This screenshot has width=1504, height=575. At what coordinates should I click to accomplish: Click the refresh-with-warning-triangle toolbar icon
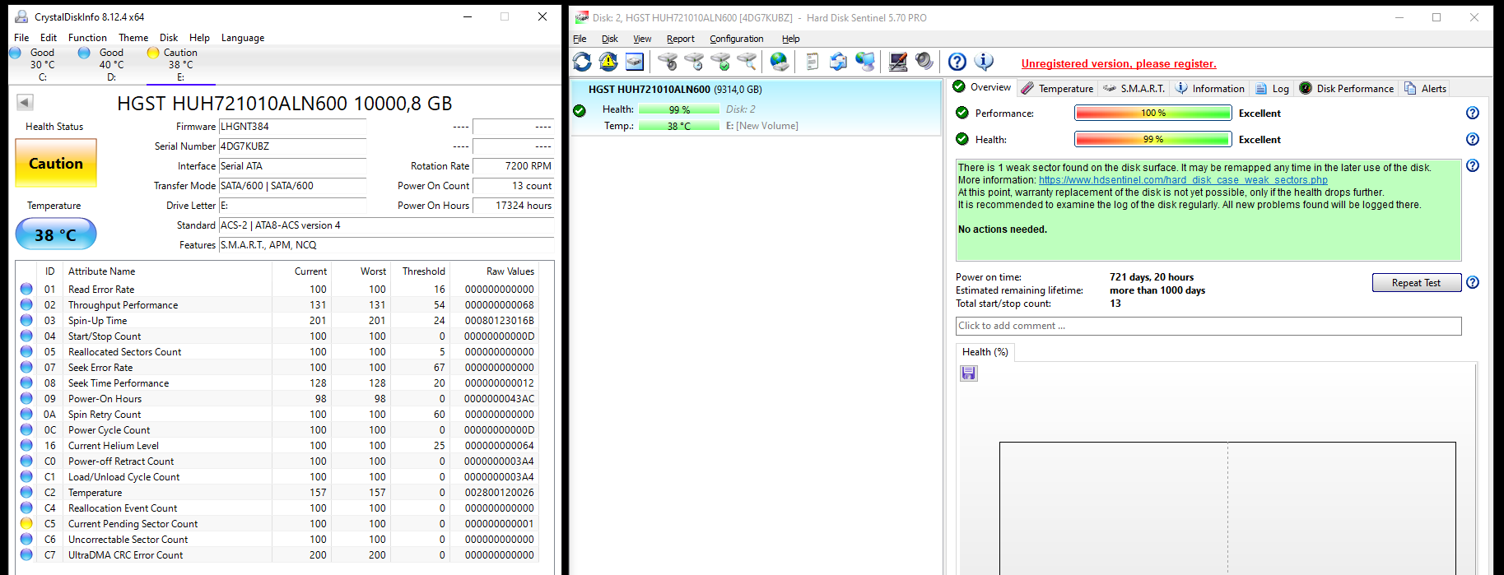608,62
